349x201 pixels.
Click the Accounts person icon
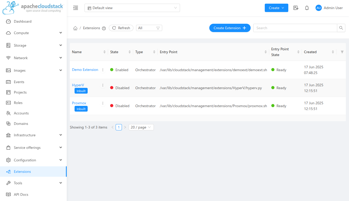pos(8,113)
